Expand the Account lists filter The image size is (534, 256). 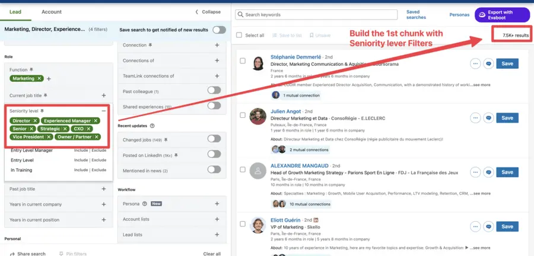coord(217,219)
